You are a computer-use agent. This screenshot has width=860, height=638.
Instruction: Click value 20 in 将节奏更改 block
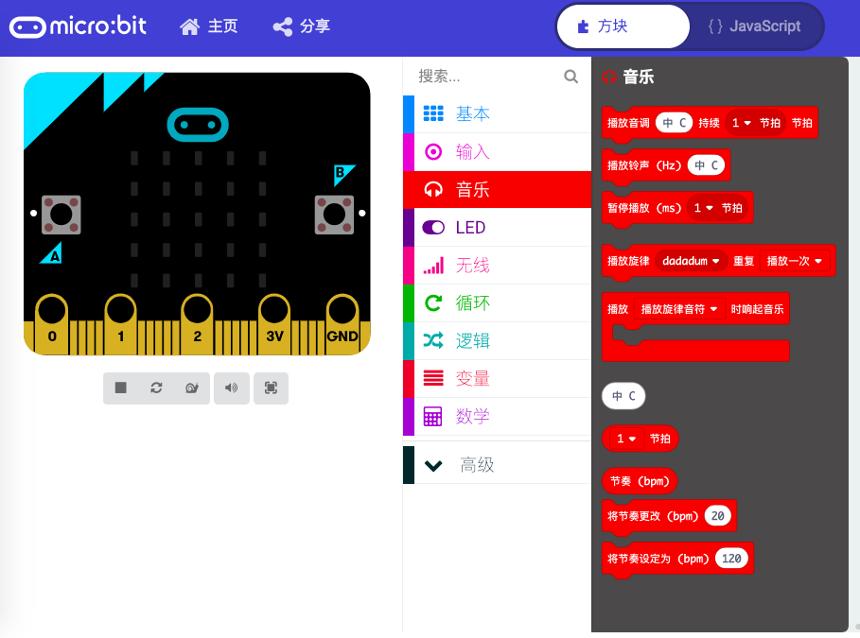pos(717,516)
